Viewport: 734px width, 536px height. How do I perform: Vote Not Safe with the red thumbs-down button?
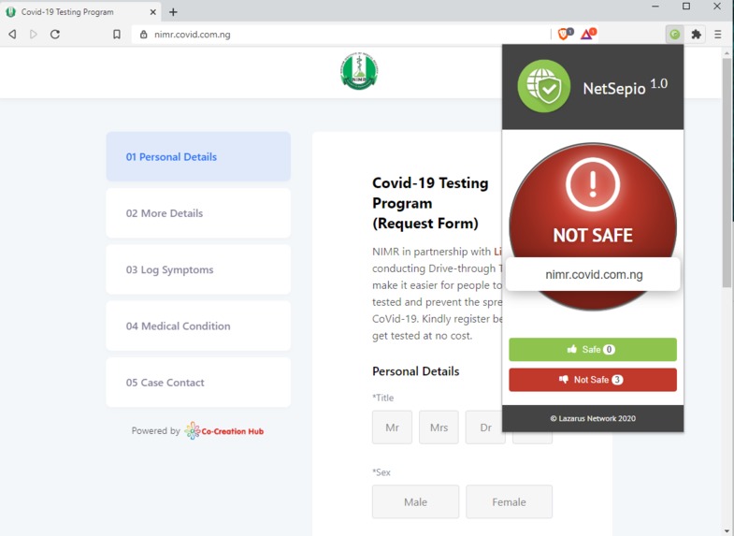click(x=593, y=380)
